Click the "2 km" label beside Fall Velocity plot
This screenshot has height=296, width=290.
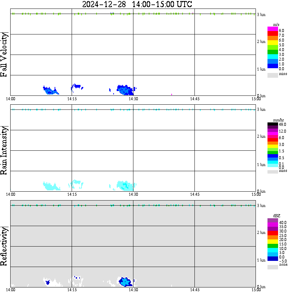point(261,42)
